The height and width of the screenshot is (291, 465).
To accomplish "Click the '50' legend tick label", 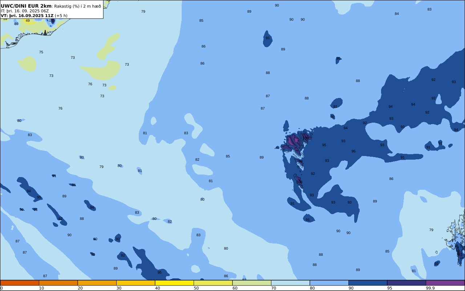I will tap(196, 288).
